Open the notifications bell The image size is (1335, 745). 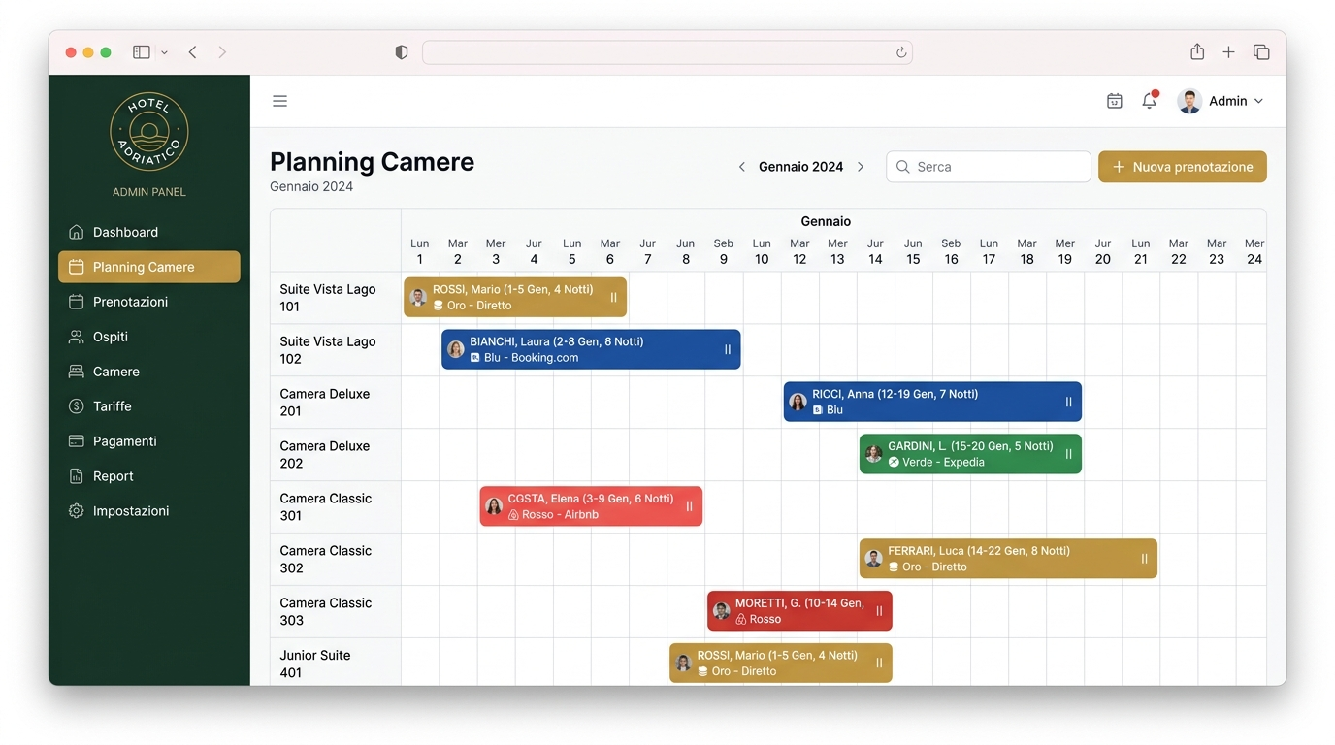pos(1150,100)
